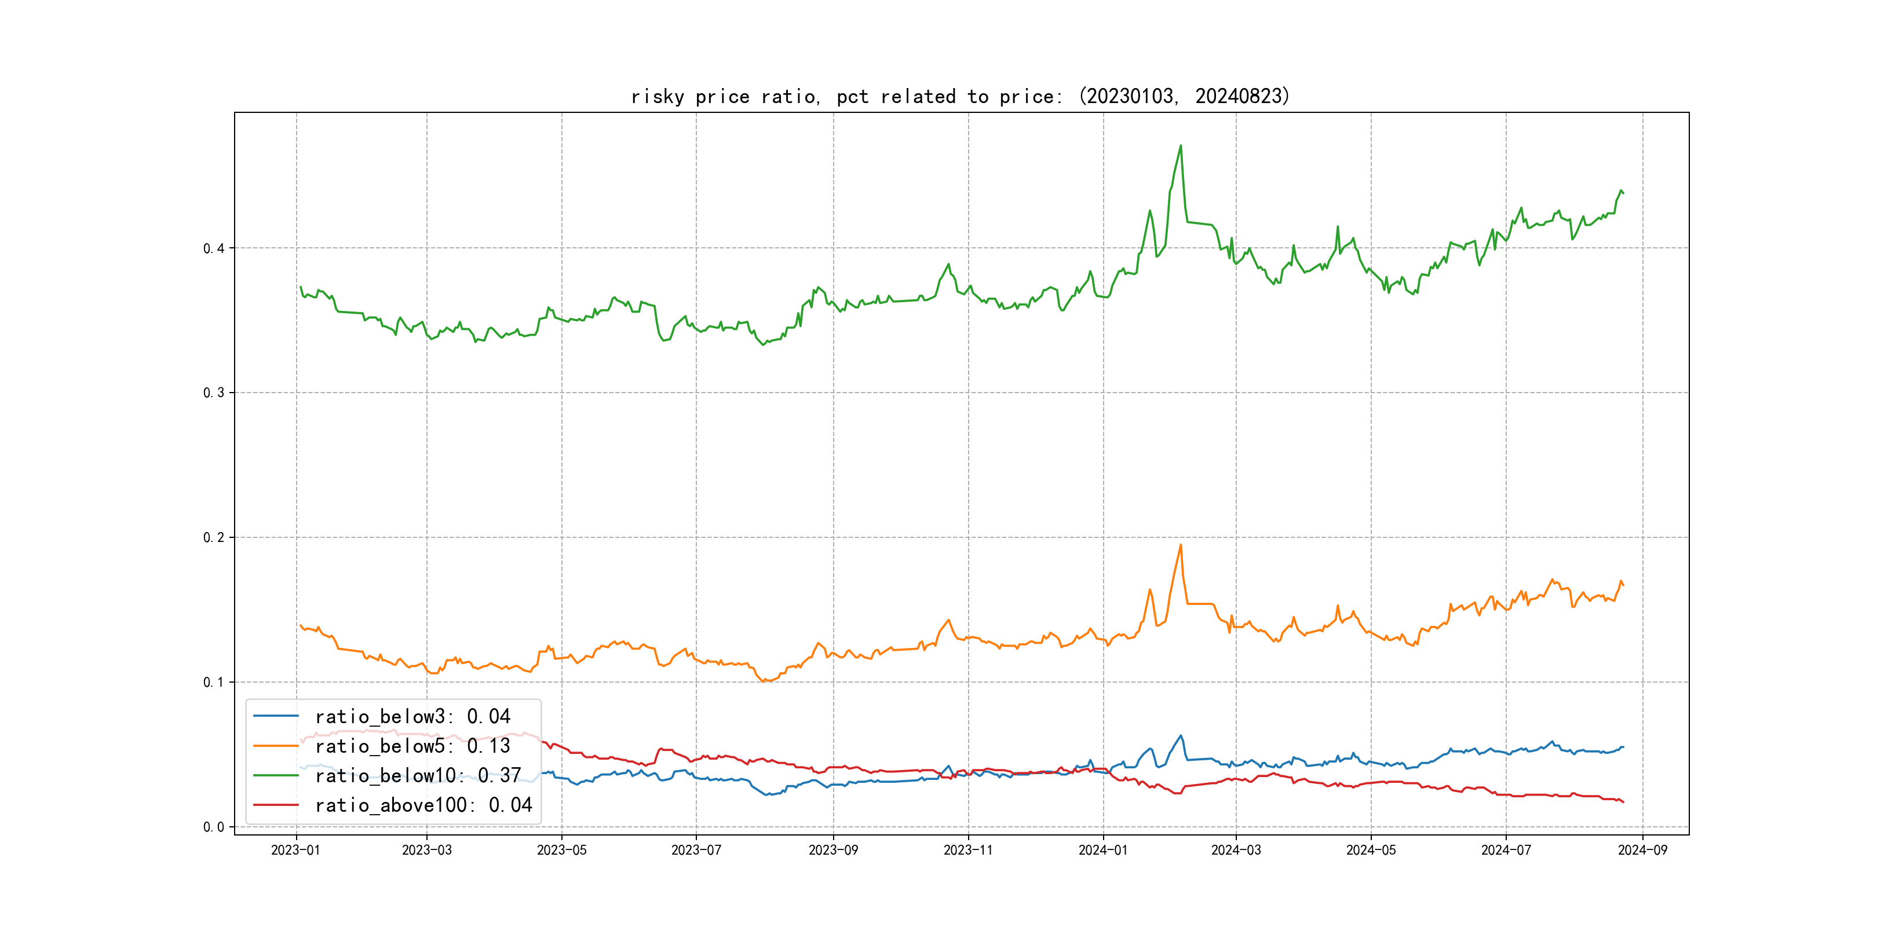The width and height of the screenshot is (1877, 938).
Task: Click the orange line's highest peak
Action: 1181,545
